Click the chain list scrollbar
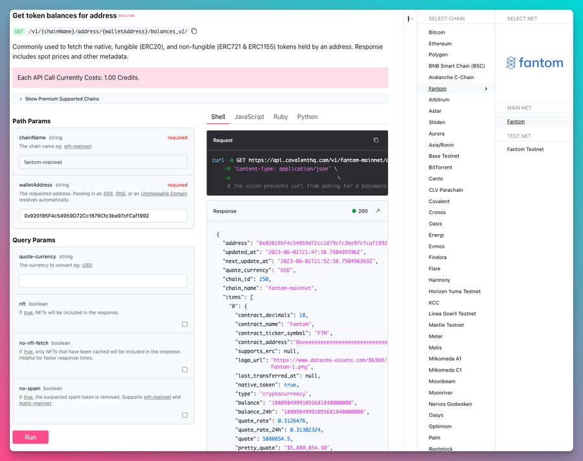The width and height of the screenshot is (583, 461). [493, 195]
